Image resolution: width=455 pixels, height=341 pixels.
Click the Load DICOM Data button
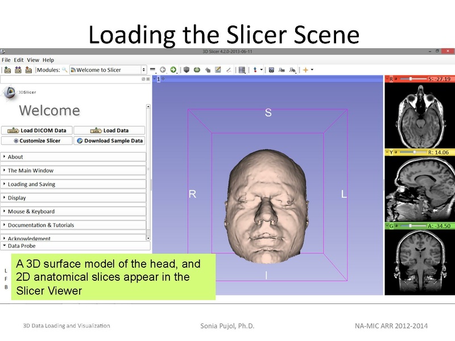37,131
